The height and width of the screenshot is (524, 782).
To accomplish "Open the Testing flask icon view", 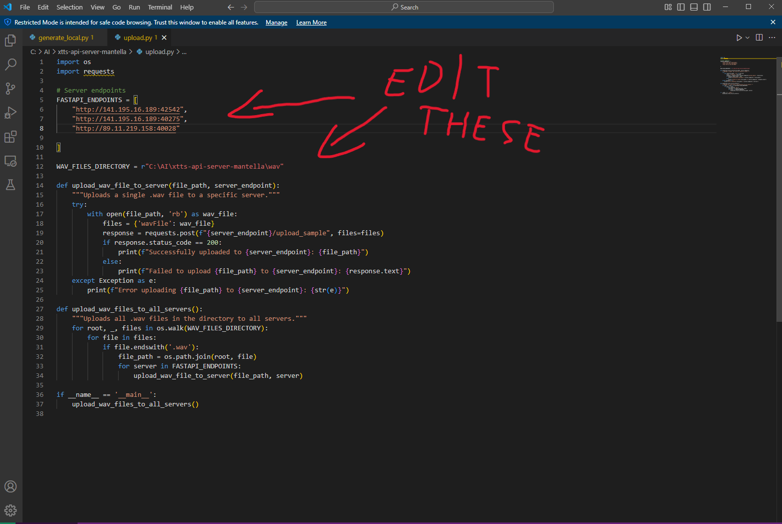I will click(x=11, y=185).
